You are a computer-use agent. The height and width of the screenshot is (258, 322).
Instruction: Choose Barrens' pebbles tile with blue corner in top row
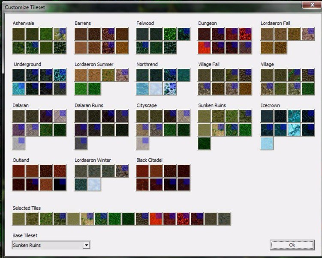click(108, 34)
